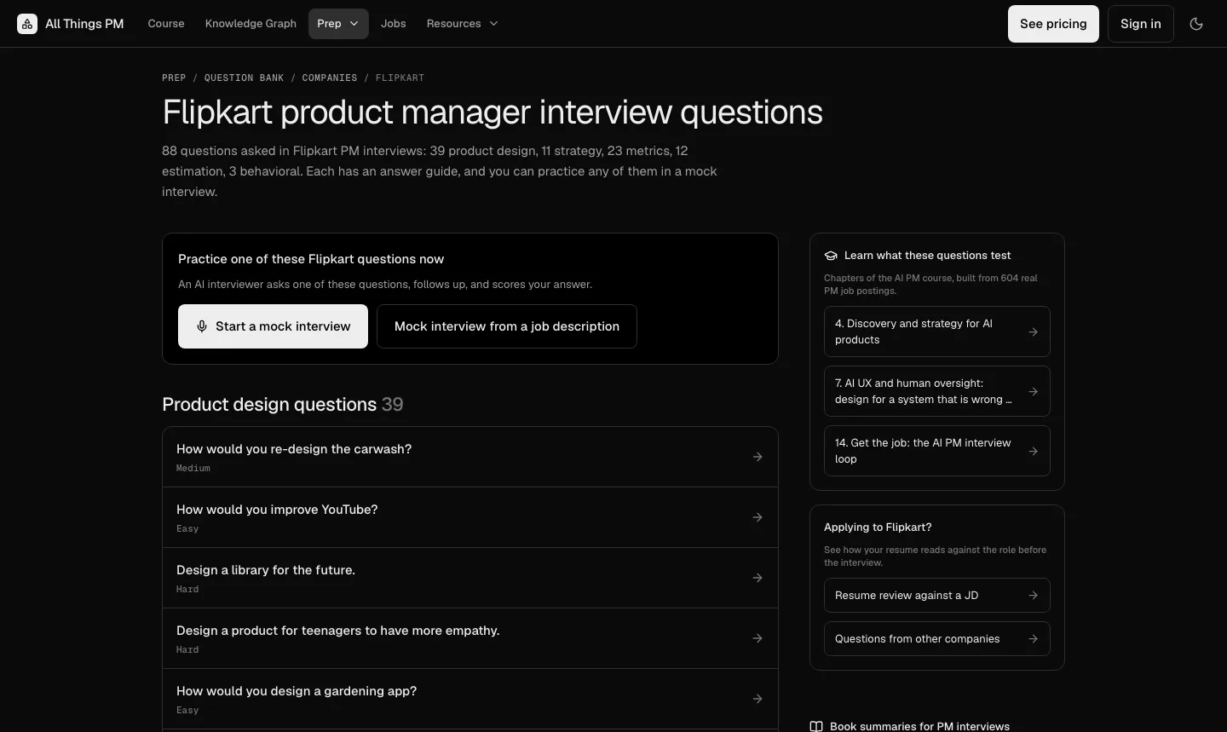Open the teenagers empathy product question
The width and height of the screenshot is (1227, 732).
pyautogui.click(x=470, y=638)
